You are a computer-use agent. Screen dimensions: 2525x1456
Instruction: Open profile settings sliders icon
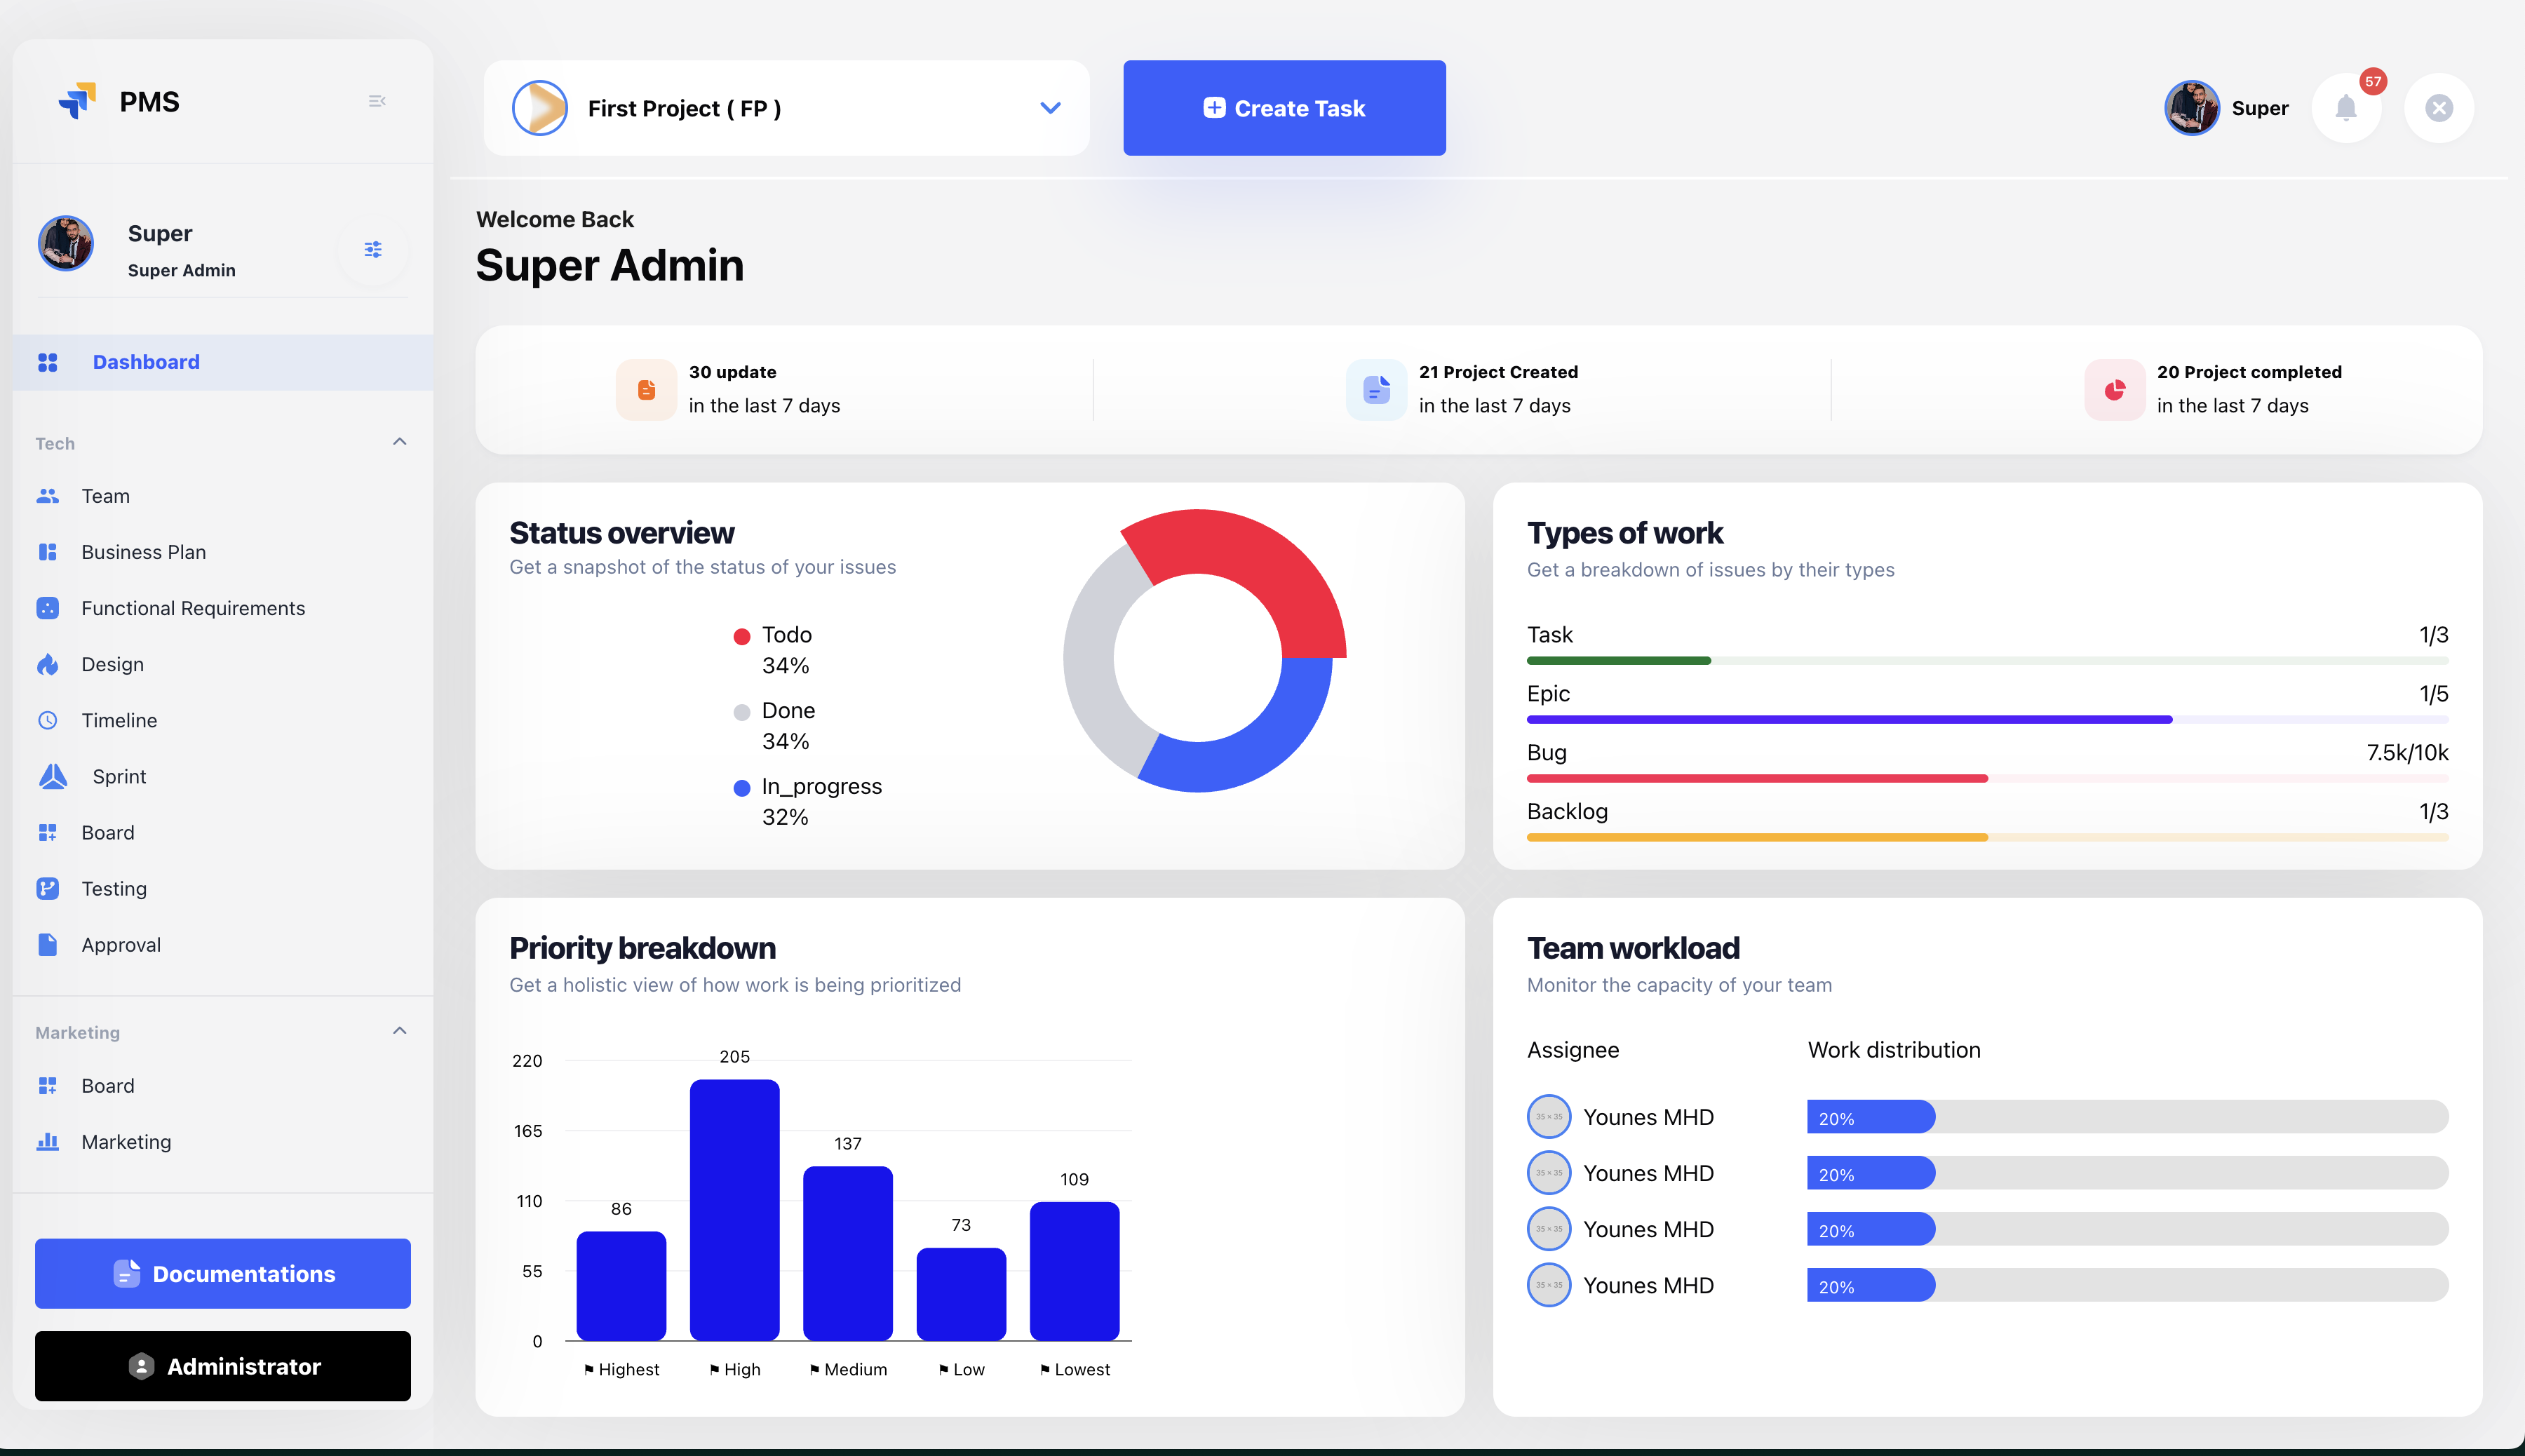[373, 249]
